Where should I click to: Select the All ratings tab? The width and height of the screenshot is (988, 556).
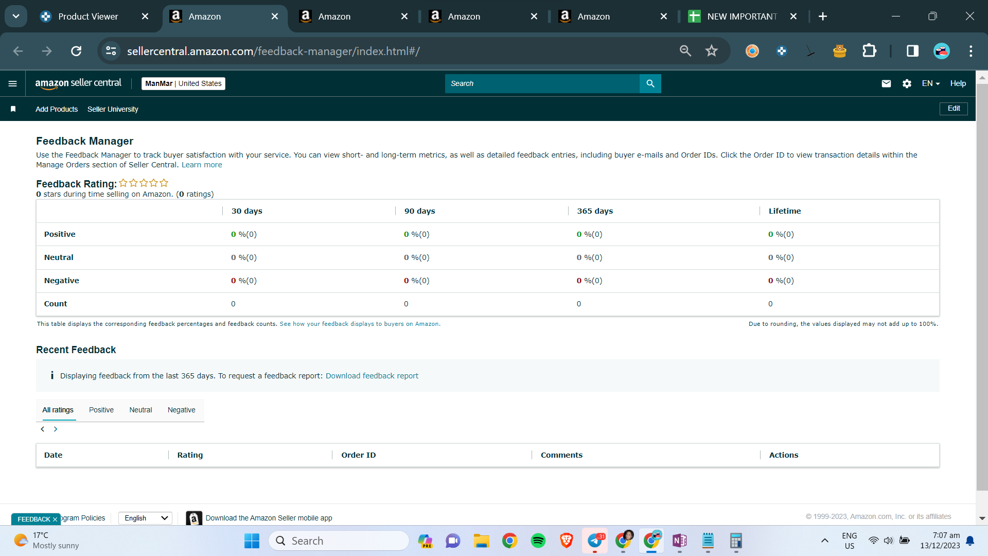click(x=58, y=410)
